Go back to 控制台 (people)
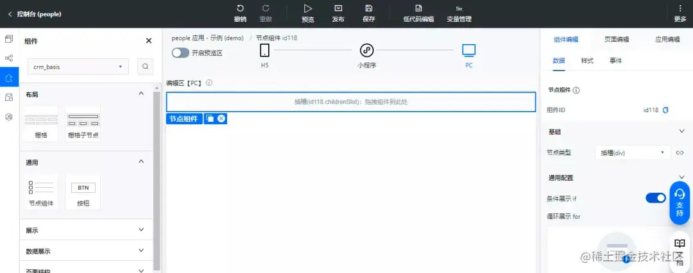This screenshot has height=273, width=693. point(35,14)
